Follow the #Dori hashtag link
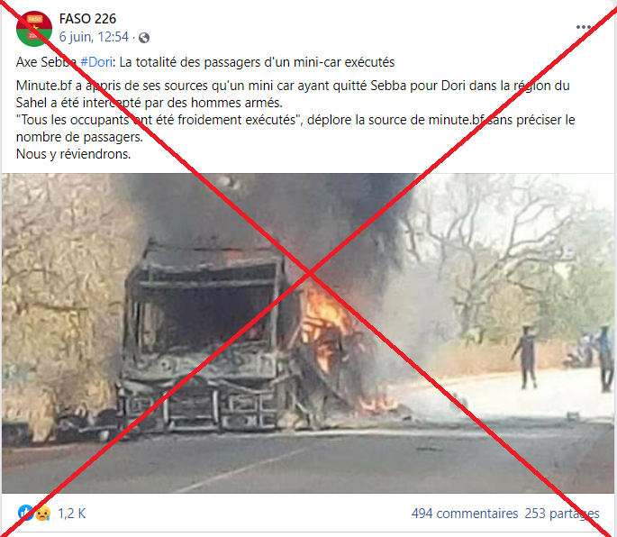Viewport: 617px width, 537px height. click(96, 62)
